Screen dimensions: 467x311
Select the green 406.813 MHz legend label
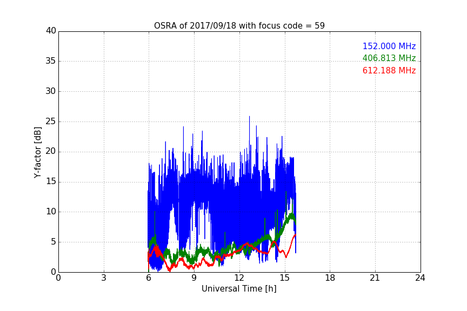pyautogui.click(x=389, y=58)
